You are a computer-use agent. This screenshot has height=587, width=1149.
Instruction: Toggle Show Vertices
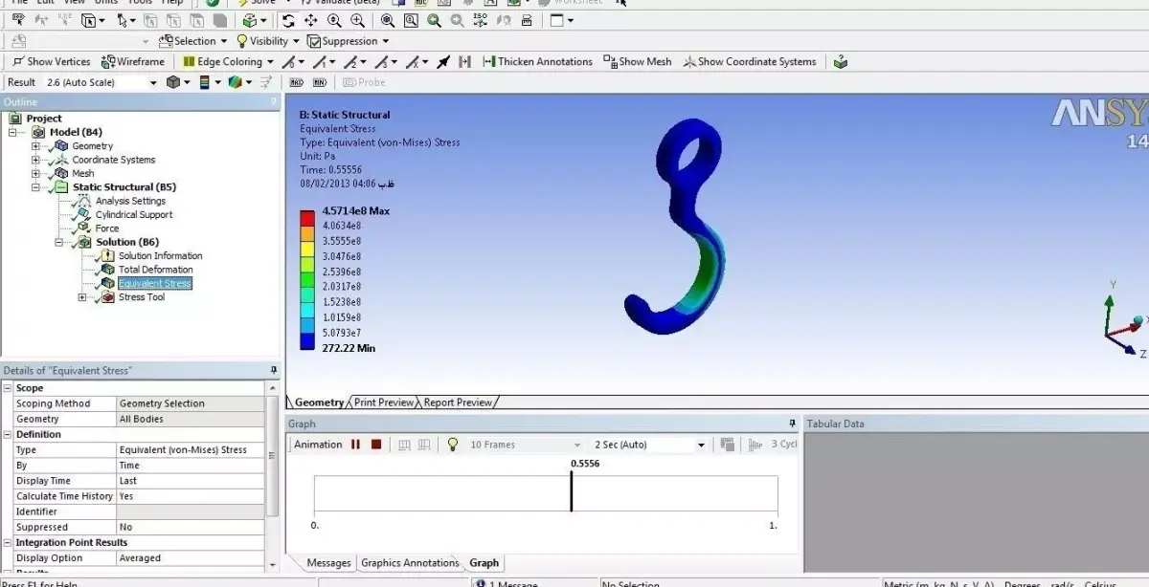[52, 62]
